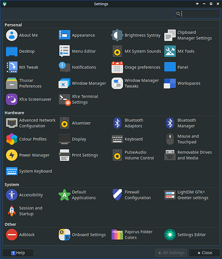Click the "Menu Editor" label

coord(84,51)
